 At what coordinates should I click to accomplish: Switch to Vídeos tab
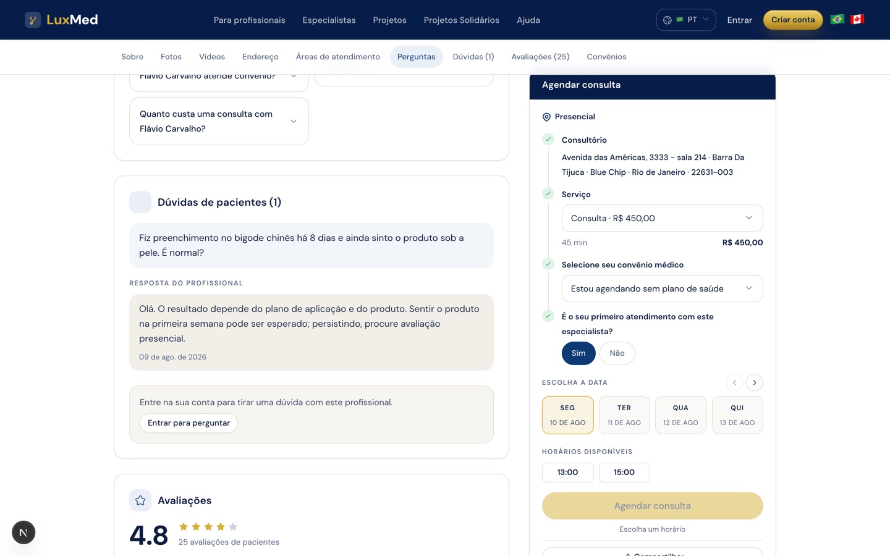point(212,57)
